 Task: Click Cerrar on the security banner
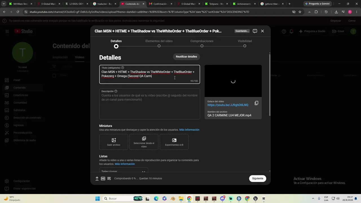click(352, 21)
